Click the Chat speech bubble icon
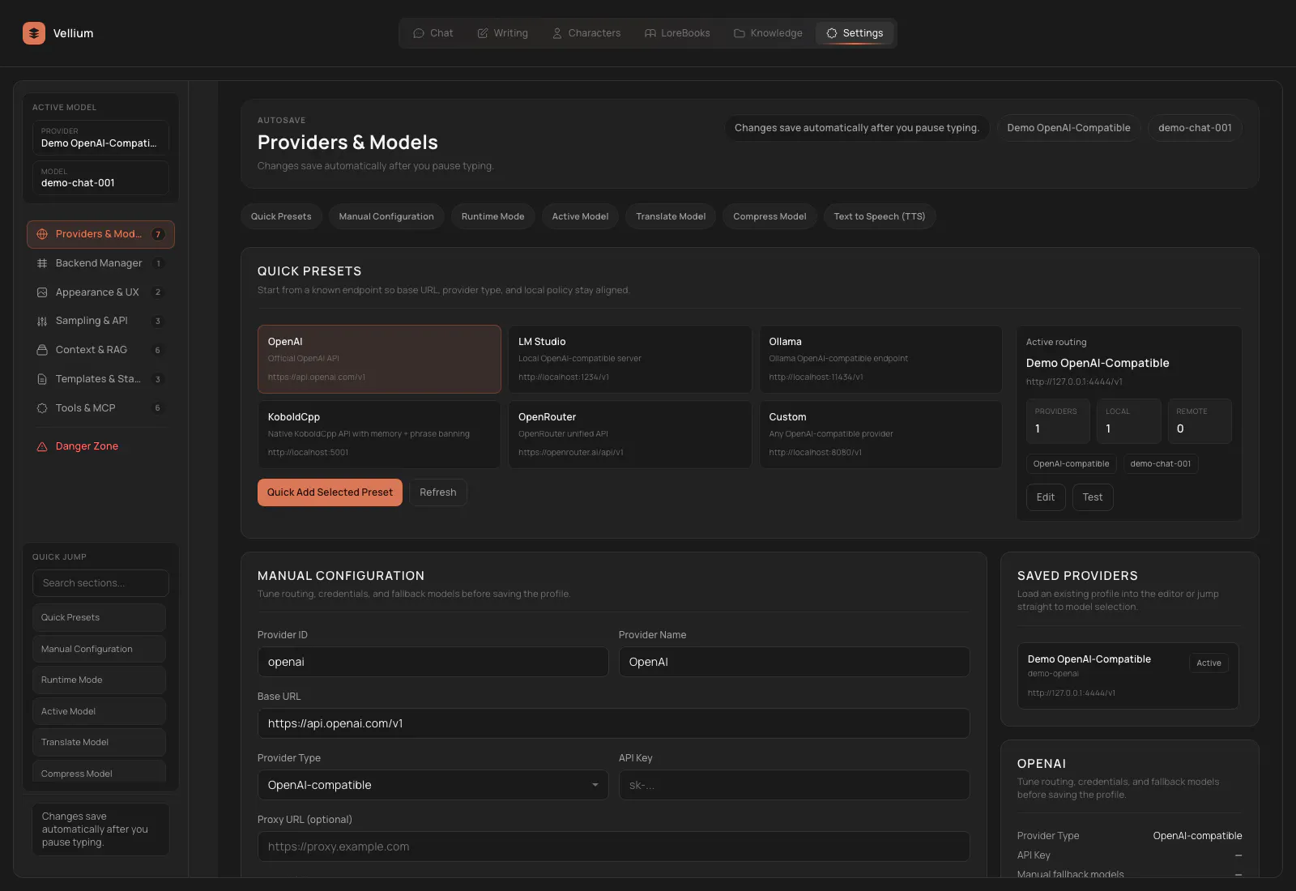 (419, 33)
